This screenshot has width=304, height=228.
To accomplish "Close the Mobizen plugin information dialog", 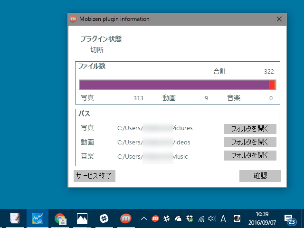I will 279,19.
